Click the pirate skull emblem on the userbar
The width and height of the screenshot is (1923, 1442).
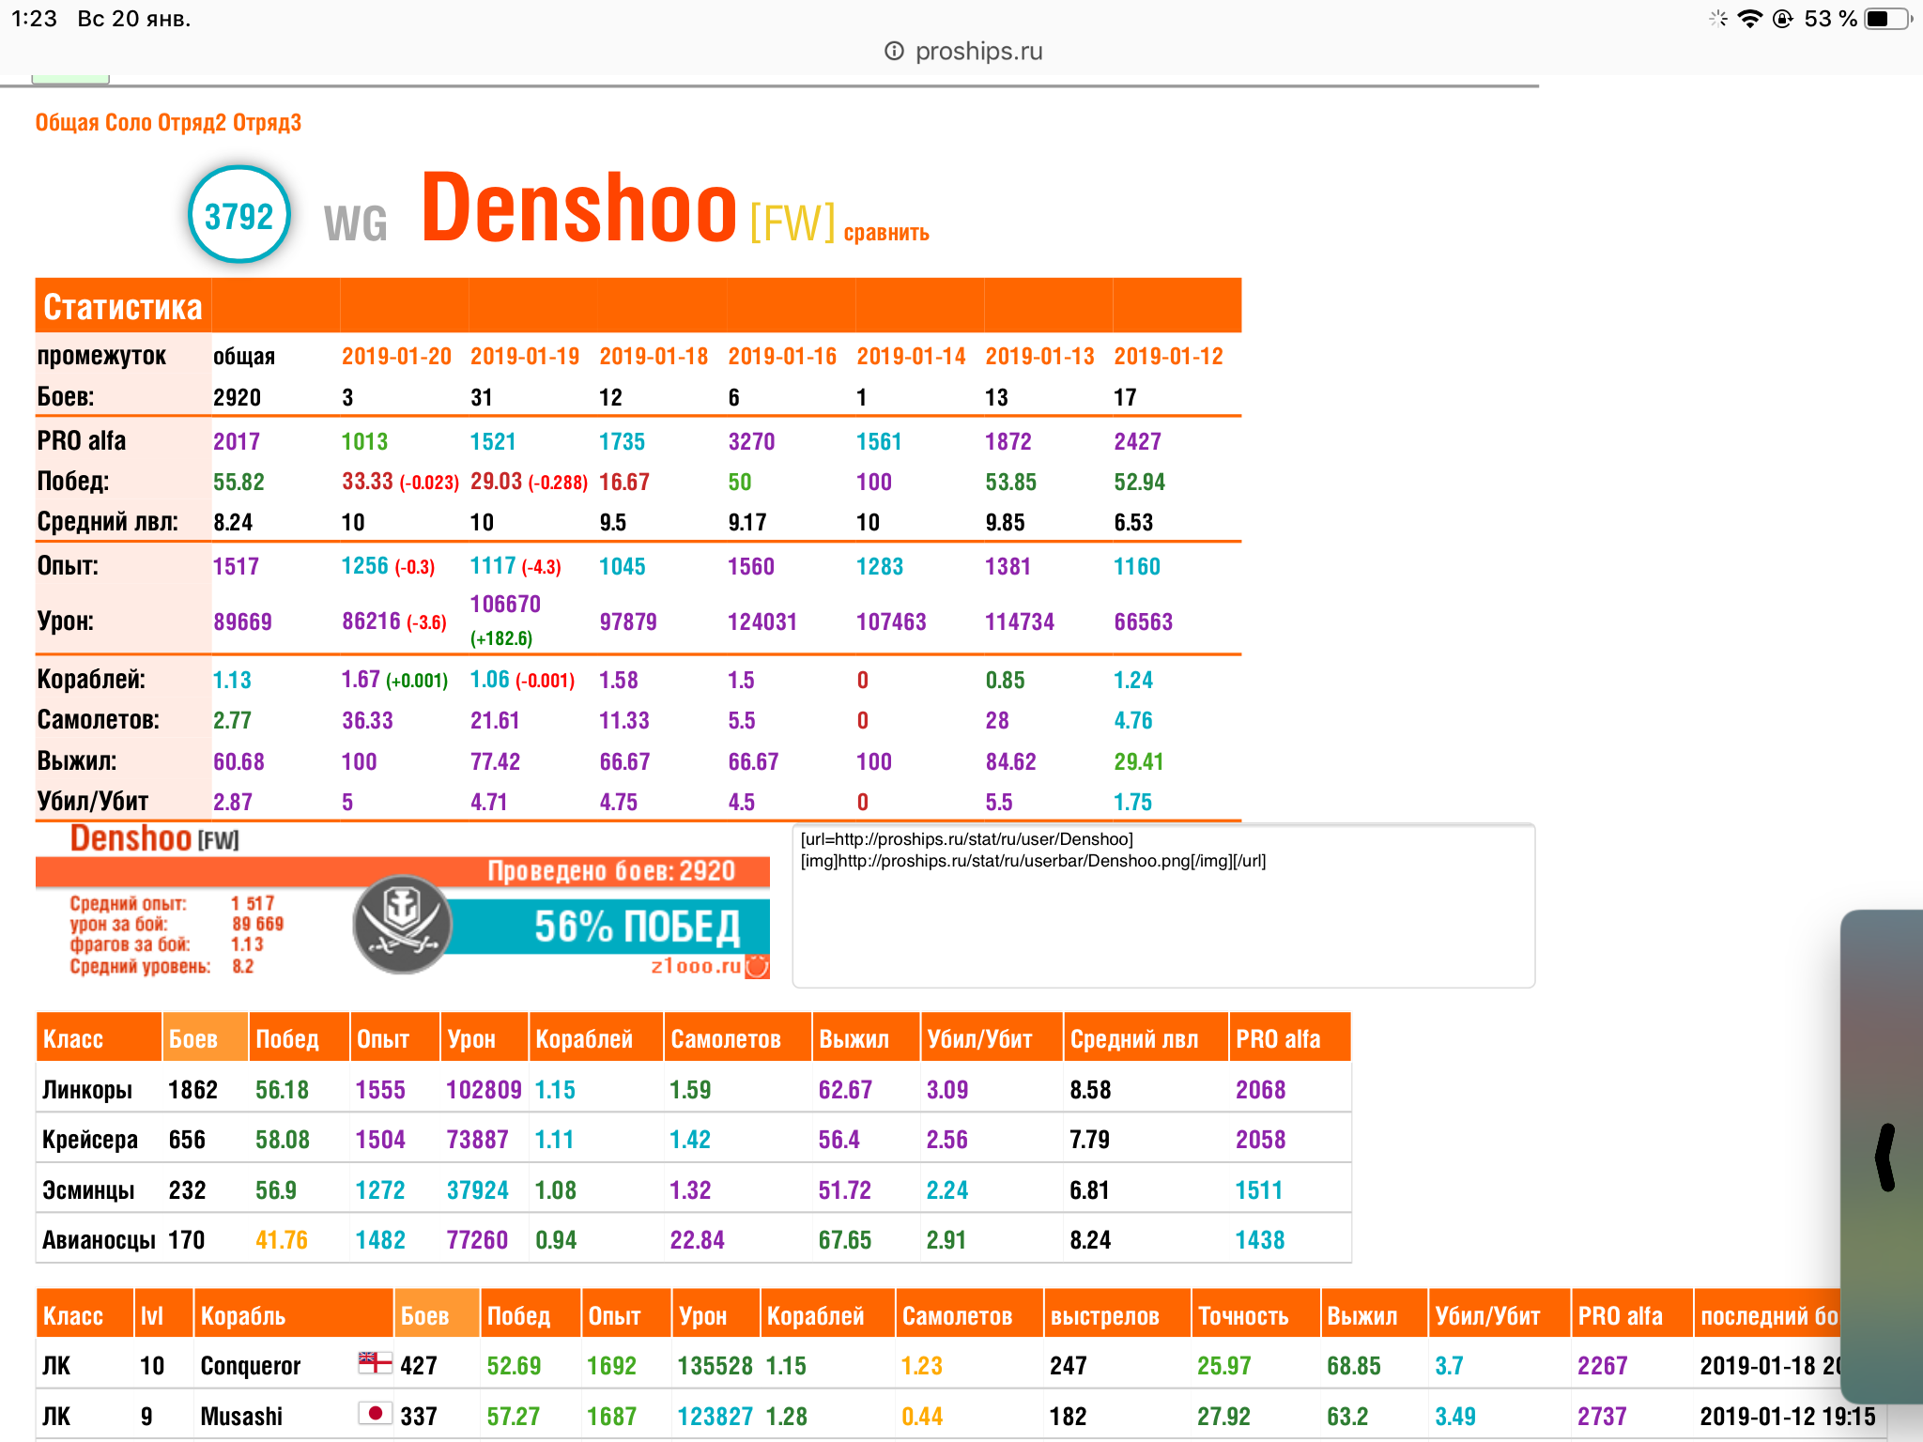point(403,925)
